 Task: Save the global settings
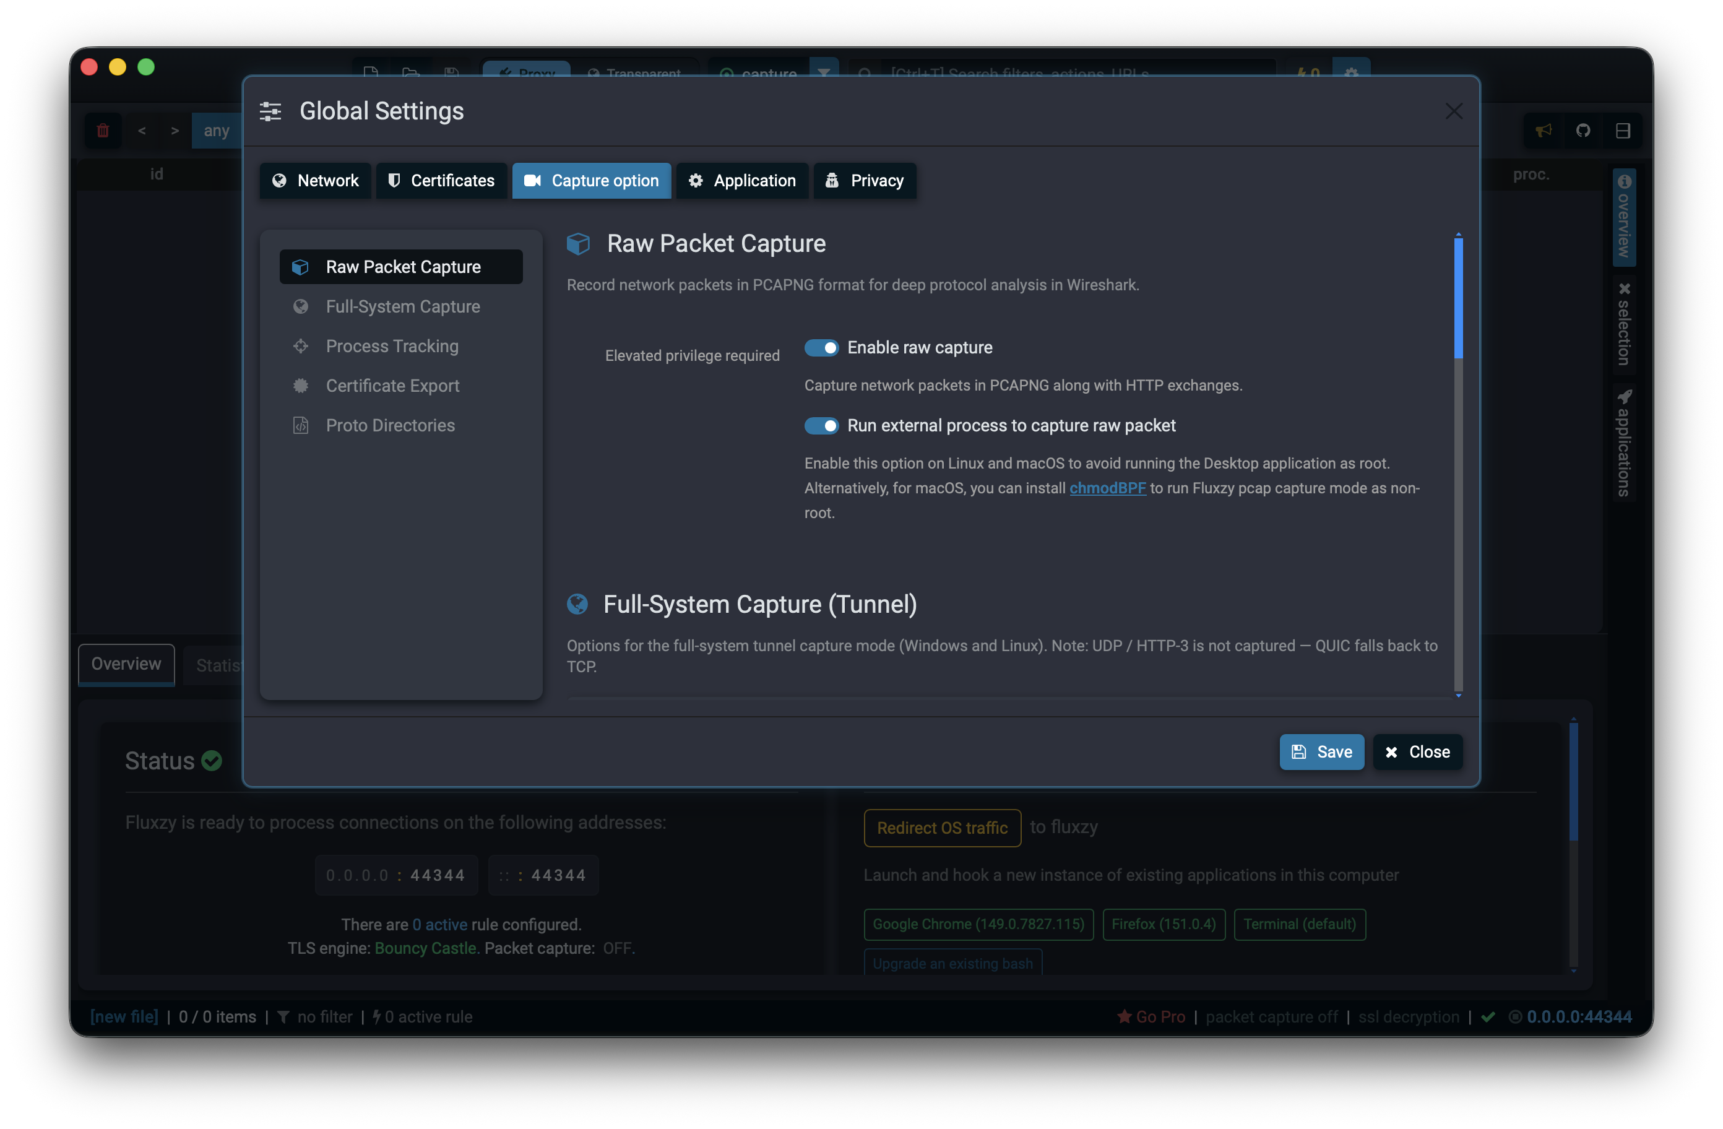1321,751
